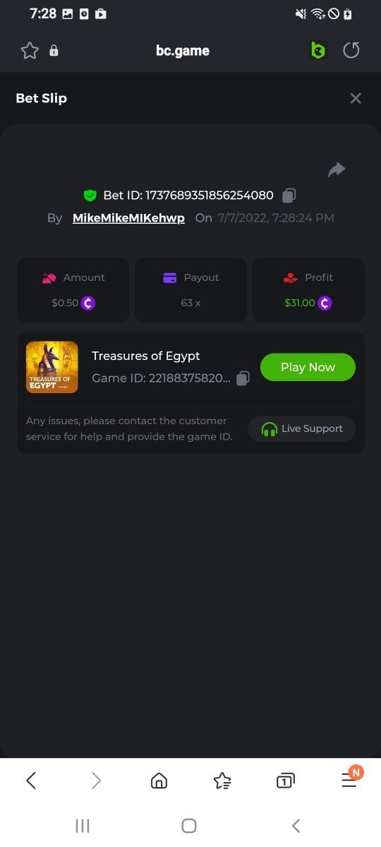Tap the green verified shield icon
381x847 pixels.
pos(90,196)
